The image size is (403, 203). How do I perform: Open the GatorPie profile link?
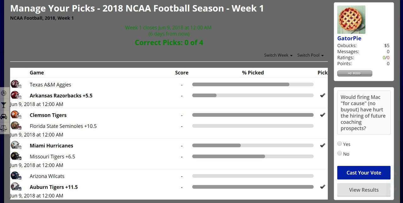click(x=349, y=38)
